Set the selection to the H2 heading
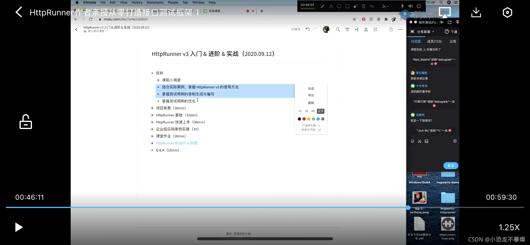The width and height of the screenshot is (530, 245). click(307, 111)
